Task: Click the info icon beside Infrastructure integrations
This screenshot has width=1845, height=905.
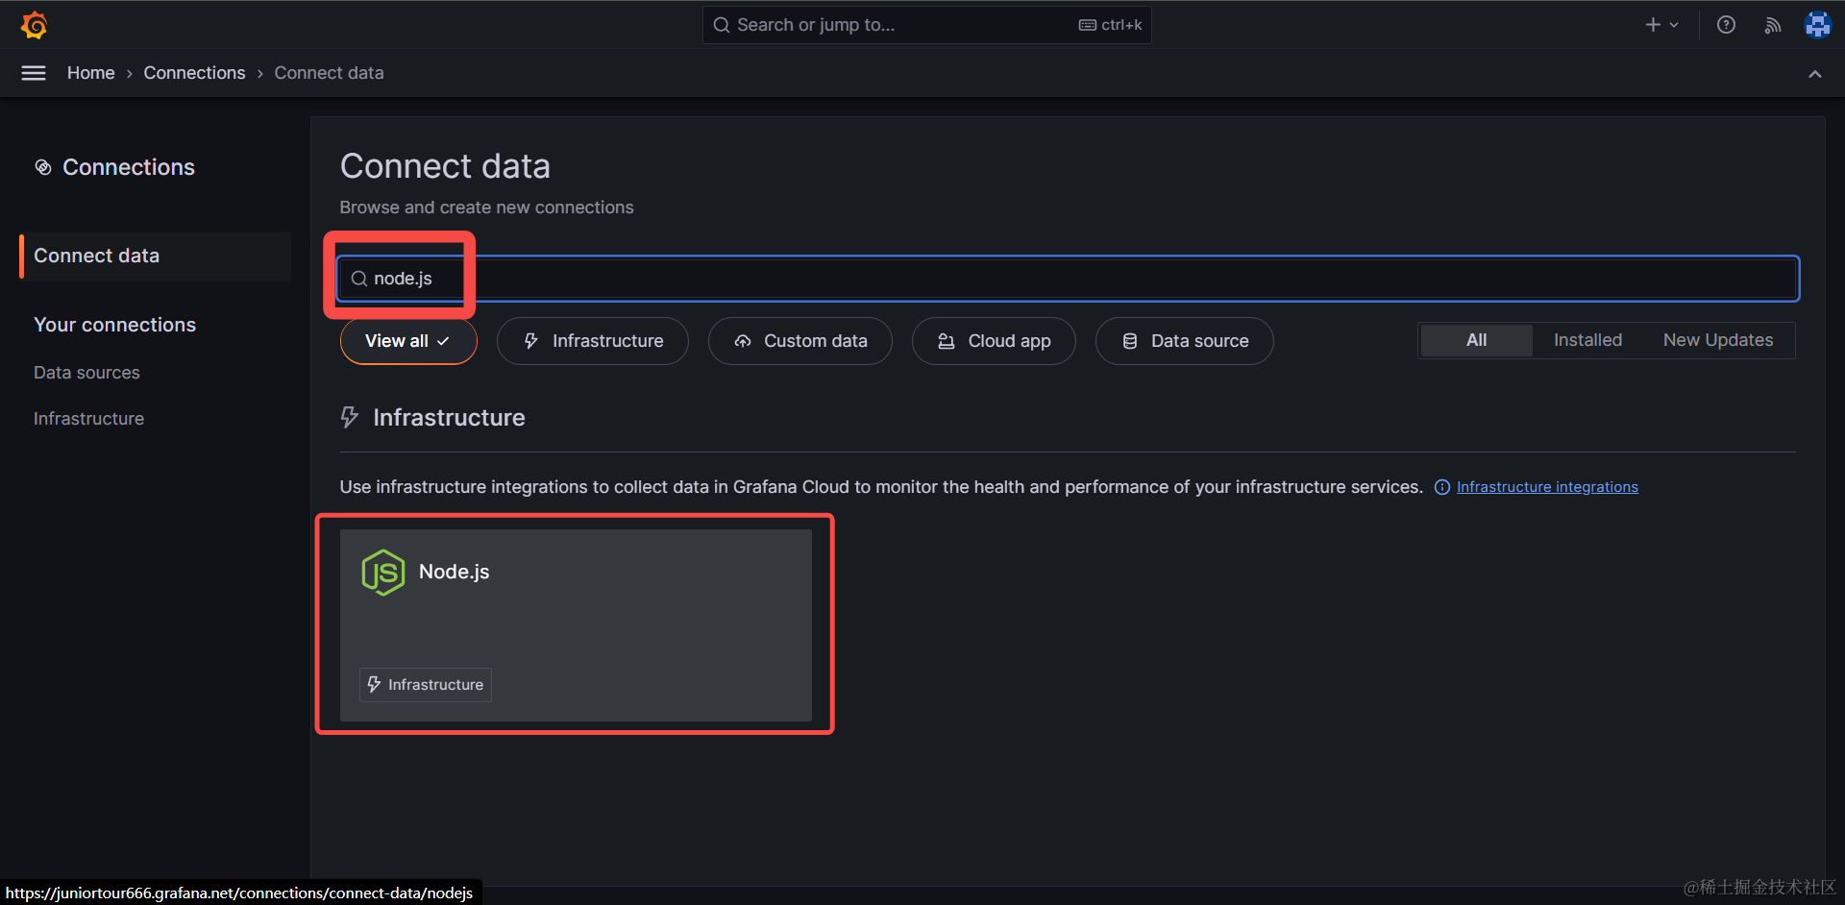Action: pos(1441,487)
